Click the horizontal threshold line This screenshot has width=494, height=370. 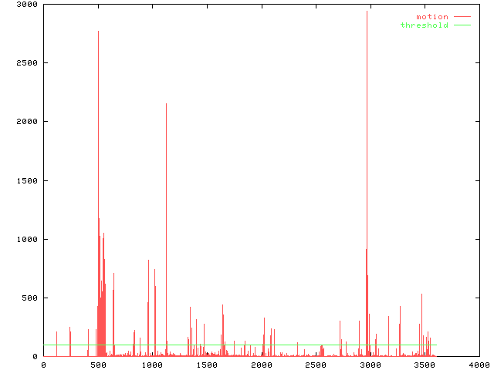[x=232, y=345]
